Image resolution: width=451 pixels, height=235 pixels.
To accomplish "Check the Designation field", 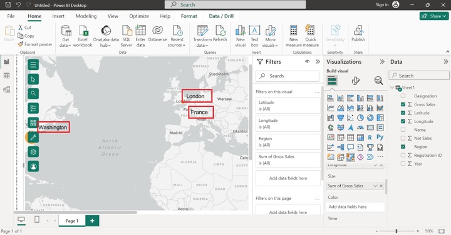I will tap(403, 96).
